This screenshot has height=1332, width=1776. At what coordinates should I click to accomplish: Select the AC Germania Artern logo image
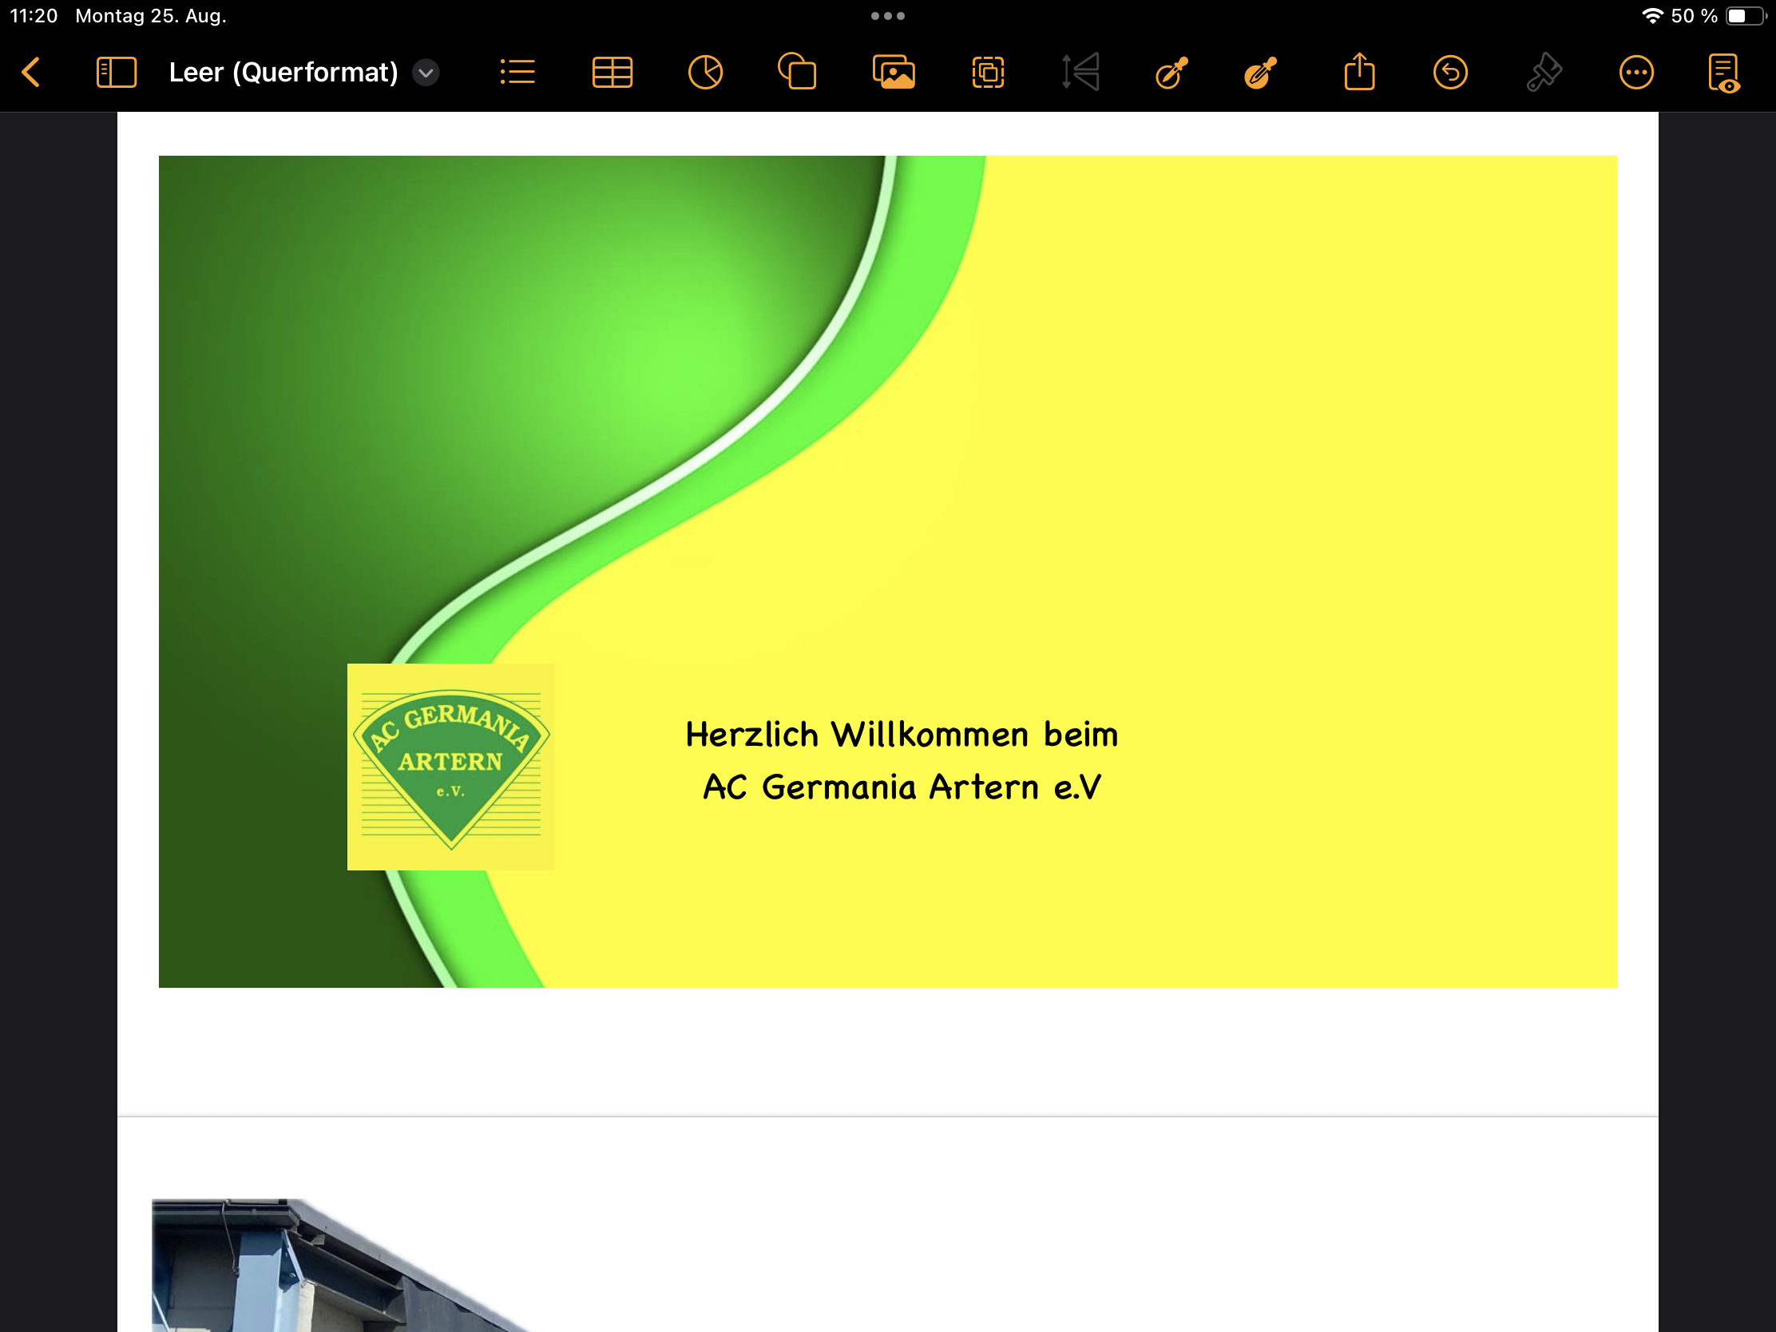pos(450,767)
